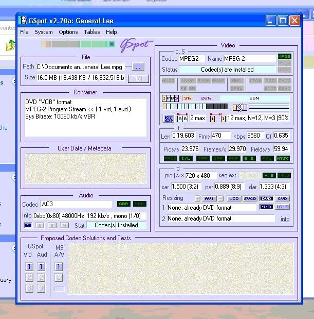Click the 'DVD "VOB" format' container text

48,102
